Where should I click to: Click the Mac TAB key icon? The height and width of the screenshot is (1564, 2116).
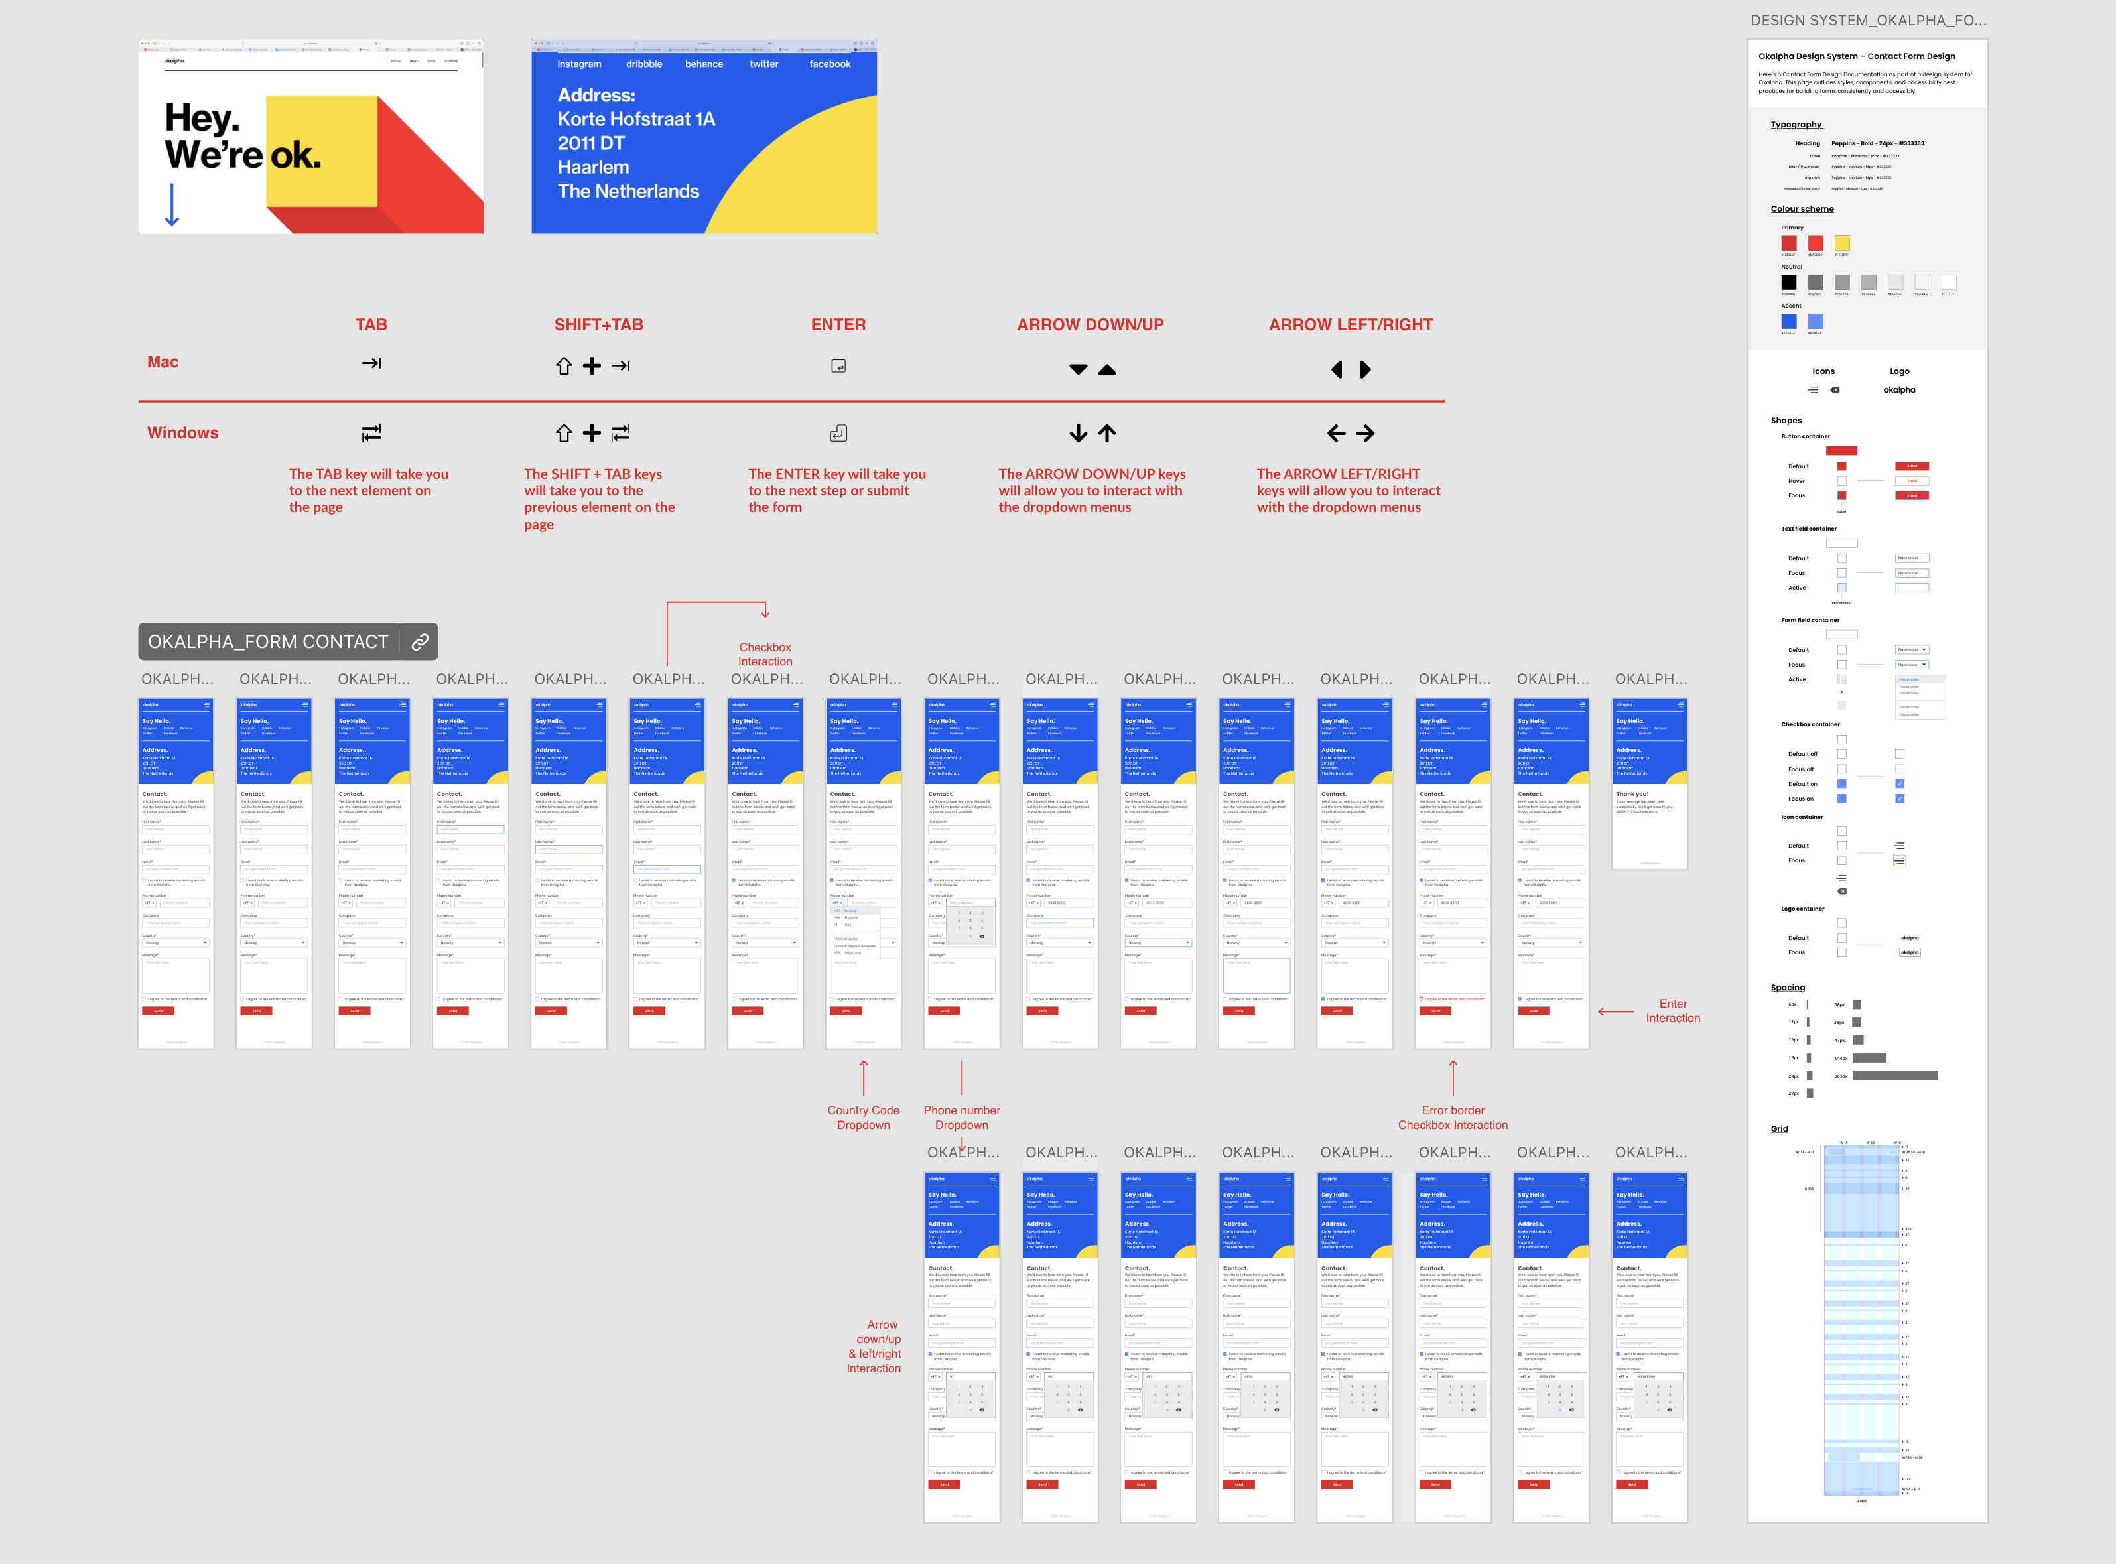coord(371,363)
